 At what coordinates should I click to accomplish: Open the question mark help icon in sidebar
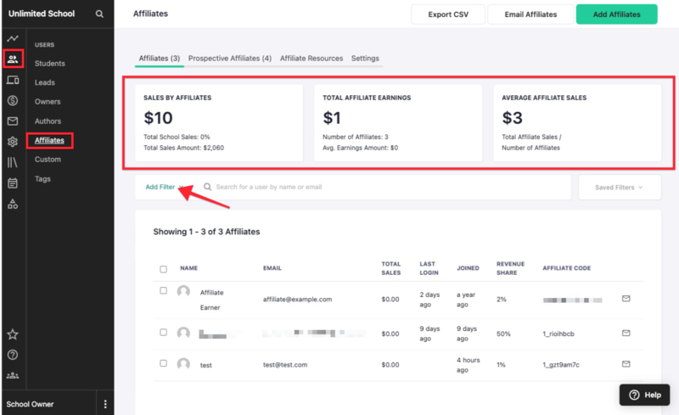(x=13, y=355)
